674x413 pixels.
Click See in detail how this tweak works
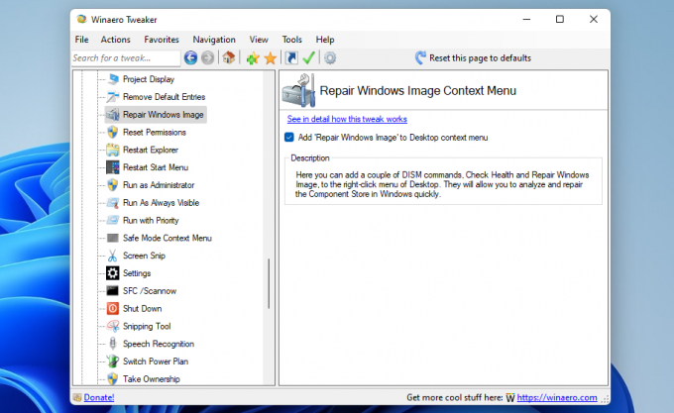tap(347, 119)
